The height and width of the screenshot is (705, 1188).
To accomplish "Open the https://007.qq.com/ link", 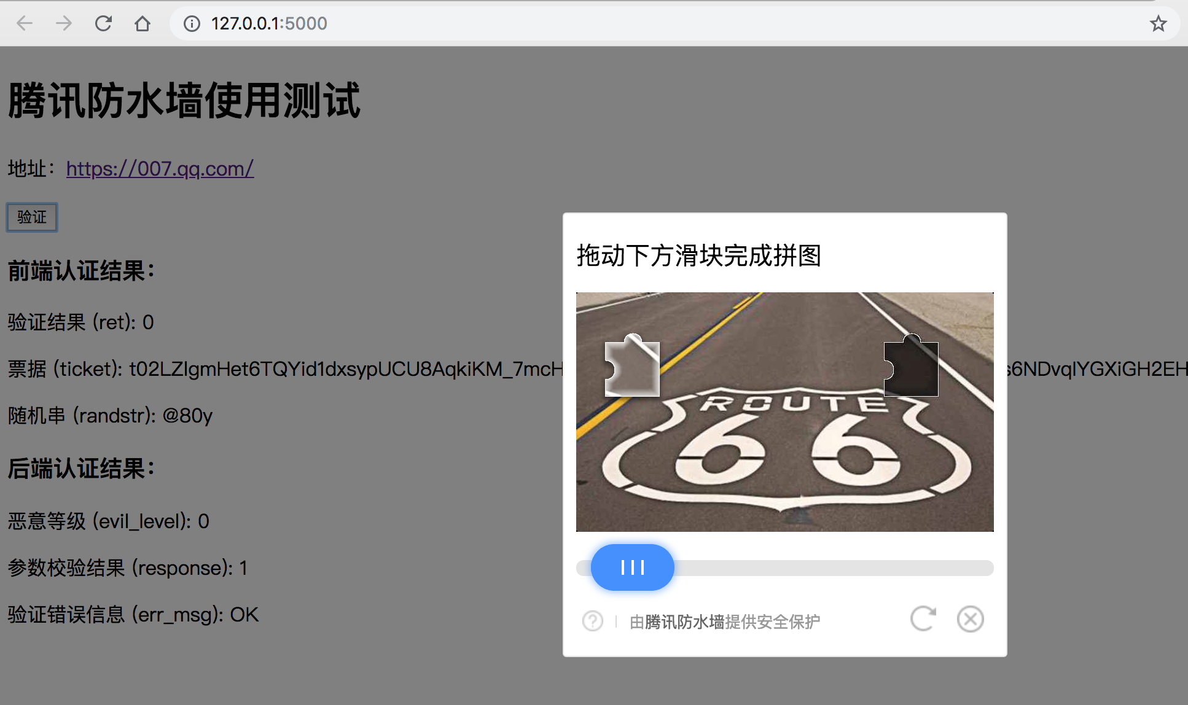I will point(160,168).
